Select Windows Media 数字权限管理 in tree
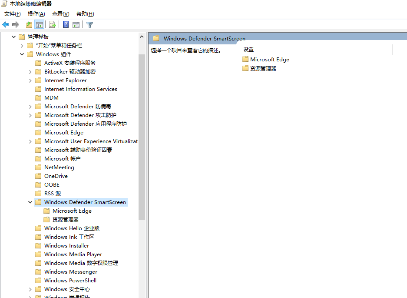Viewport: 407px width, 298px height. point(81,263)
